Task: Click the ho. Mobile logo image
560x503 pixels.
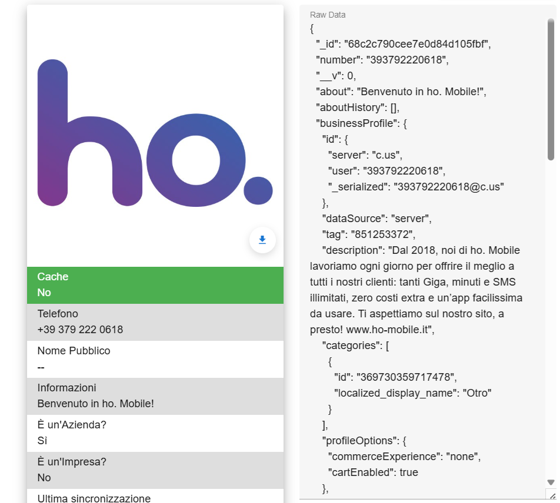Action: [155, 133]
